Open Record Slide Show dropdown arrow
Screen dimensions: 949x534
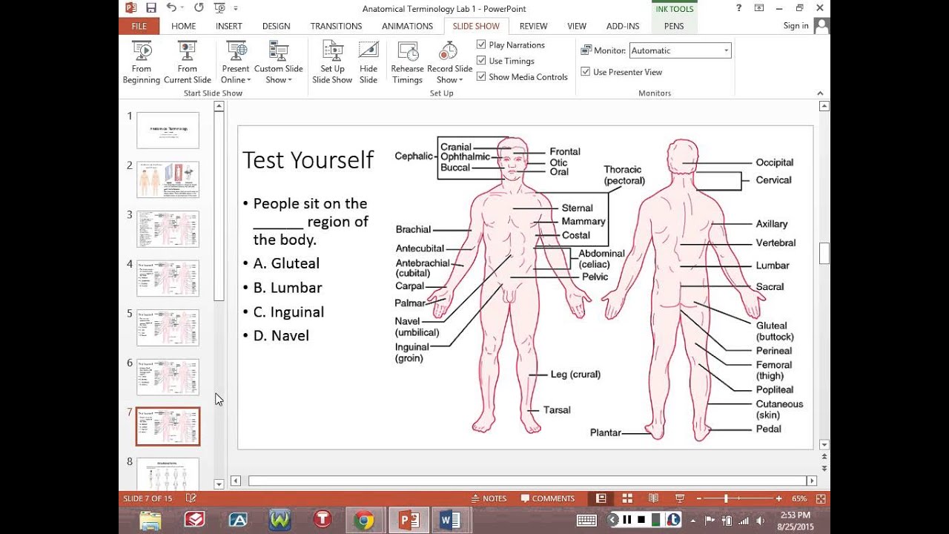click(x=460, y=80)
